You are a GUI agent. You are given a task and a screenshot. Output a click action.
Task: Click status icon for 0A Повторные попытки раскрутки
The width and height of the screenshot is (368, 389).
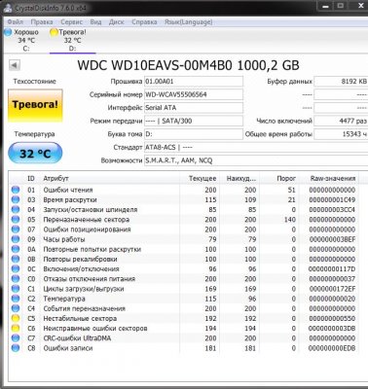point(16,249)
